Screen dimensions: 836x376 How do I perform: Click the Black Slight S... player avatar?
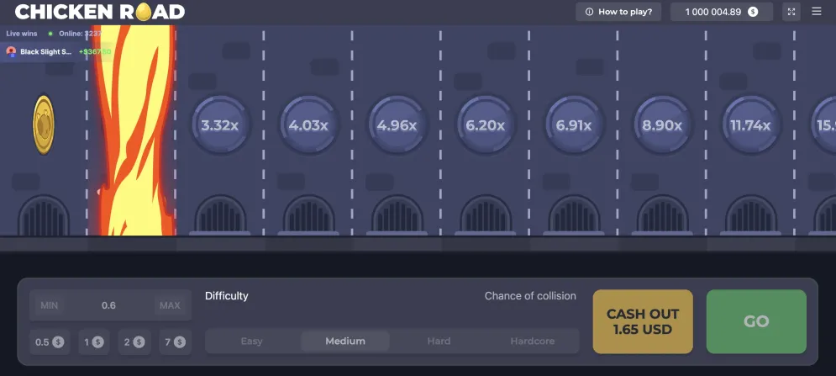[x=11, y=52]
